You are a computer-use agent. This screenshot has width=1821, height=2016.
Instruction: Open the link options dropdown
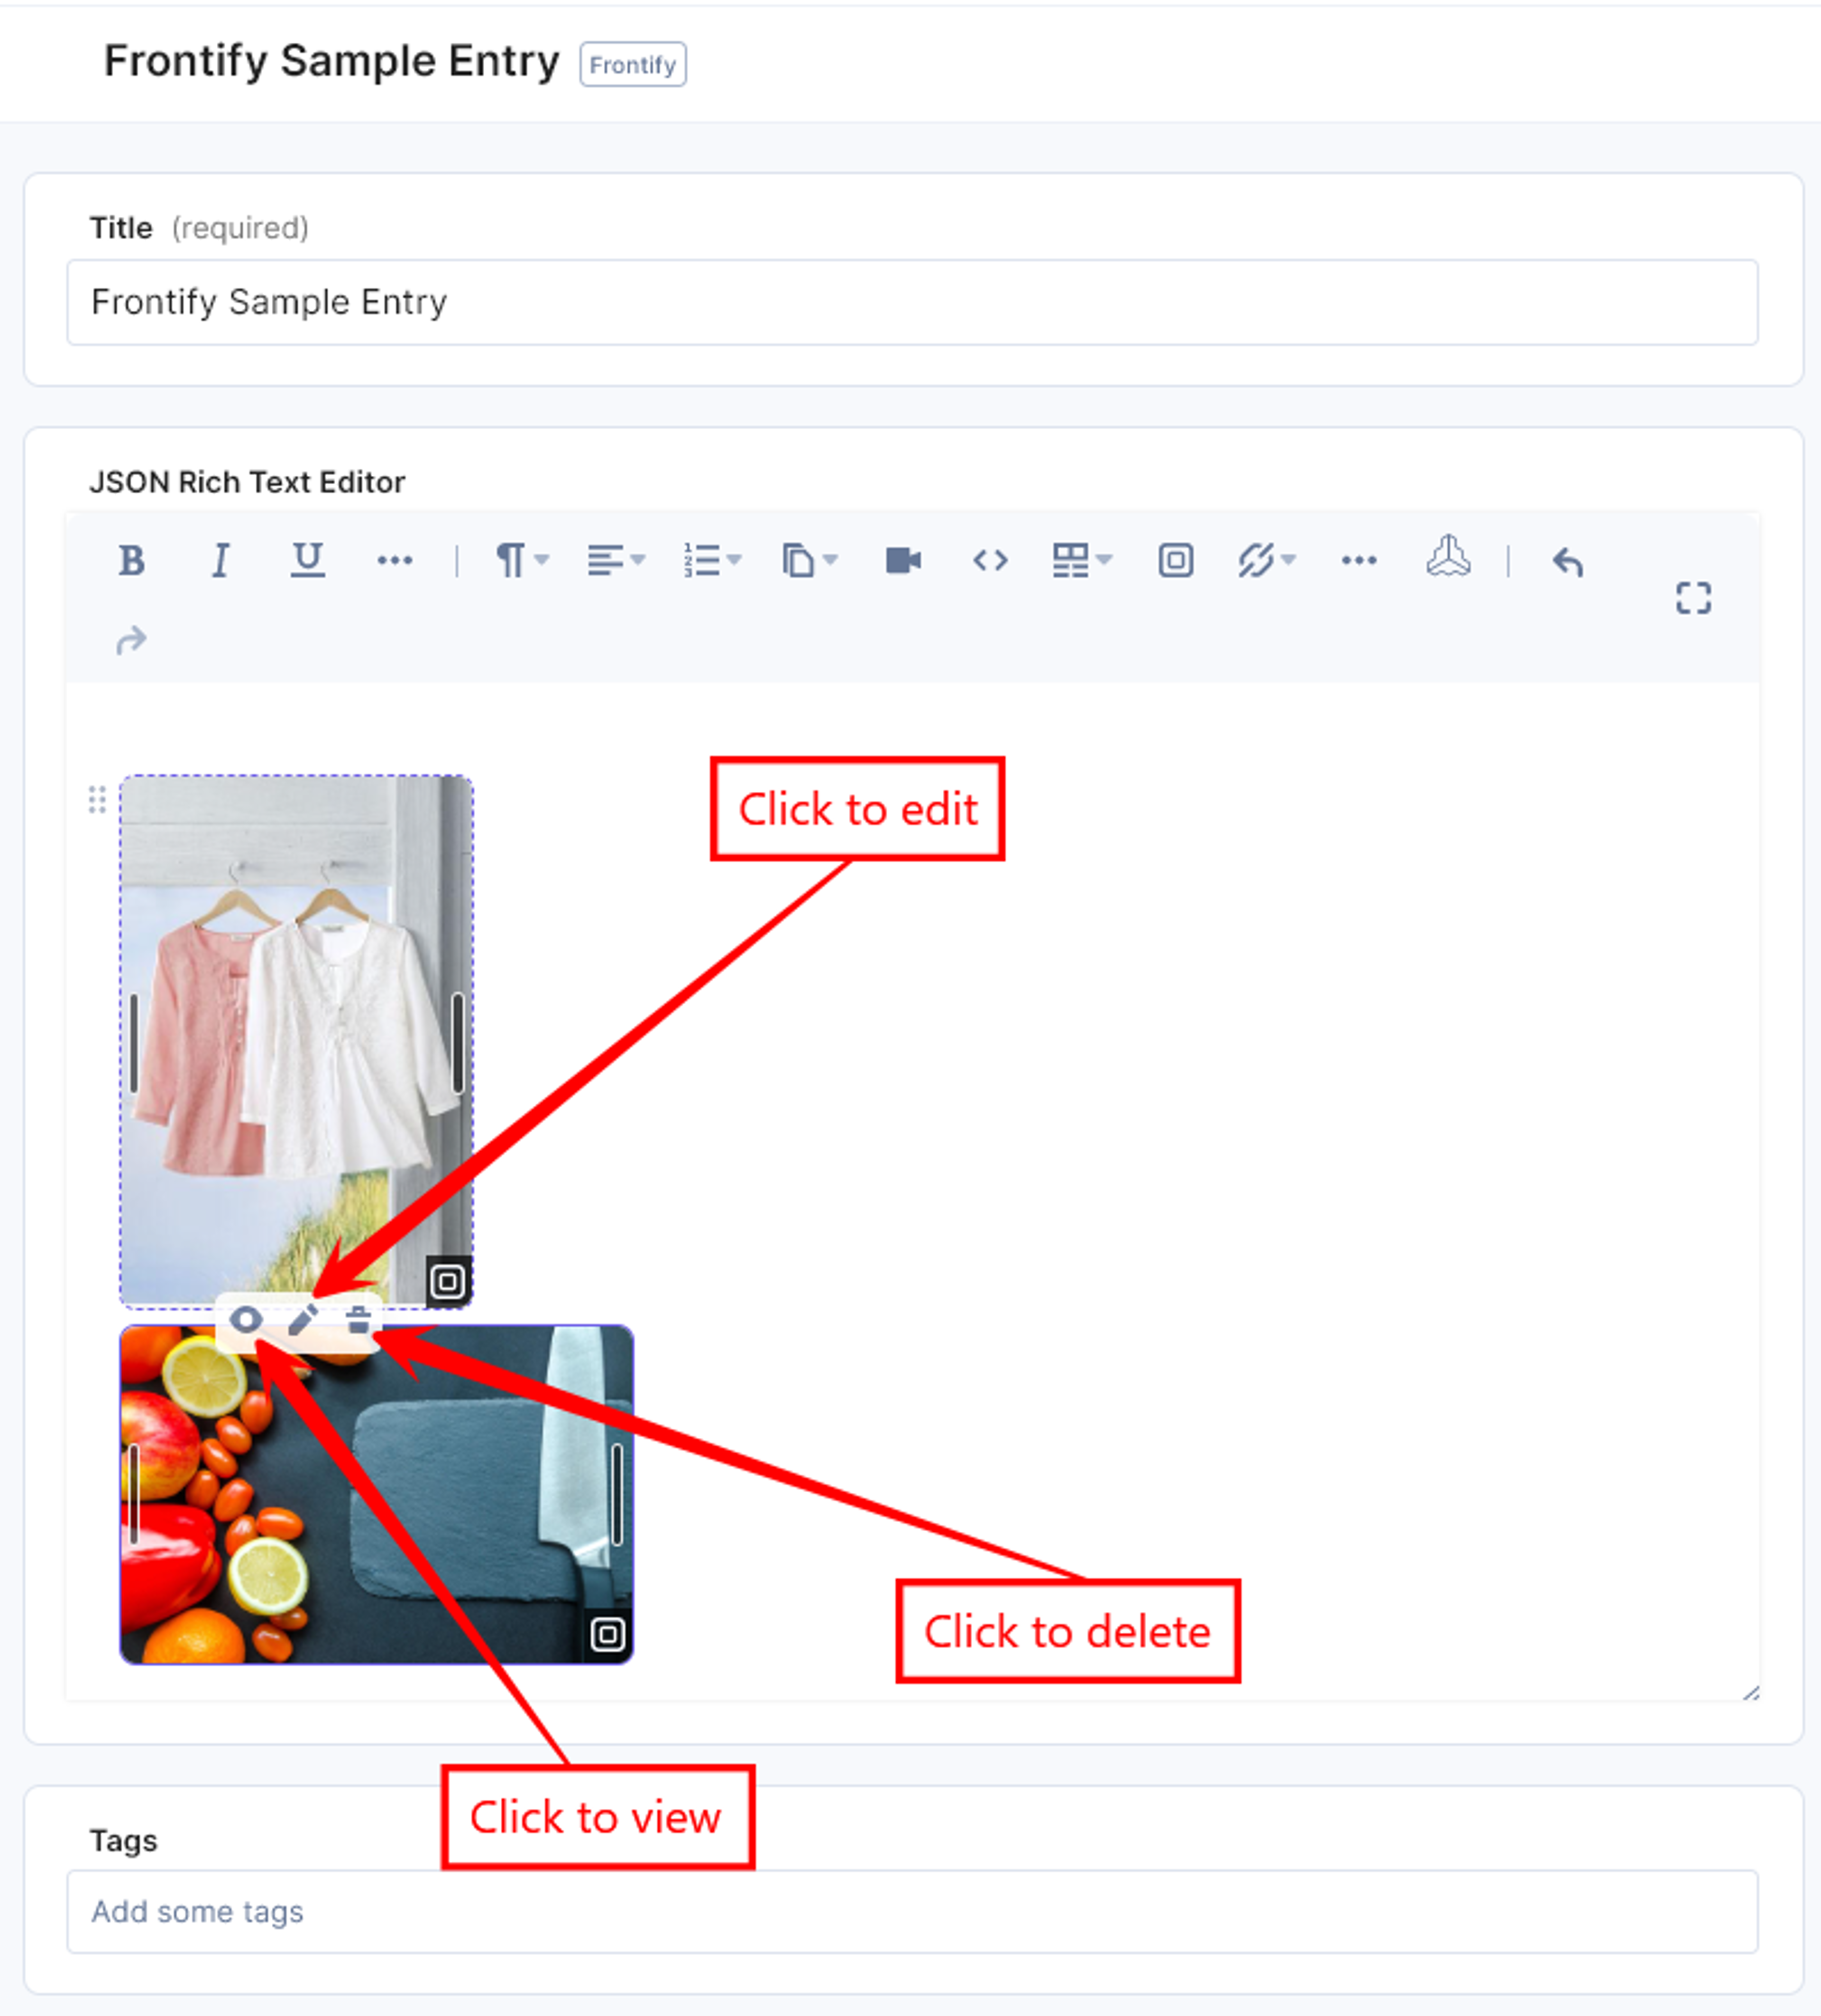[x=1266, y=560]
